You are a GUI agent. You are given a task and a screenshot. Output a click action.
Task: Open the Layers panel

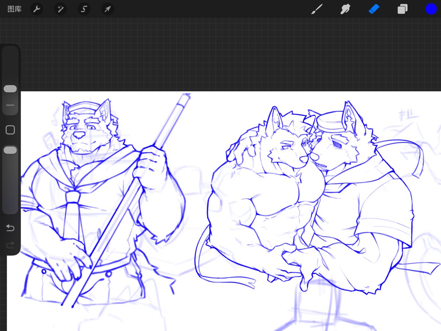click(x=402, y=9)
